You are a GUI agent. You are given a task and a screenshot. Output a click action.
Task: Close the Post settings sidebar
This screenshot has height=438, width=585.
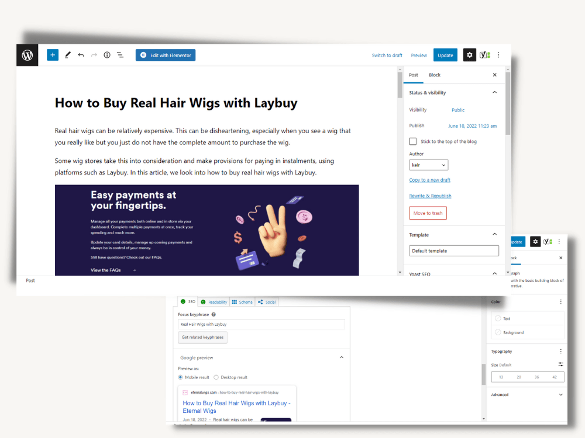point(495,75)
